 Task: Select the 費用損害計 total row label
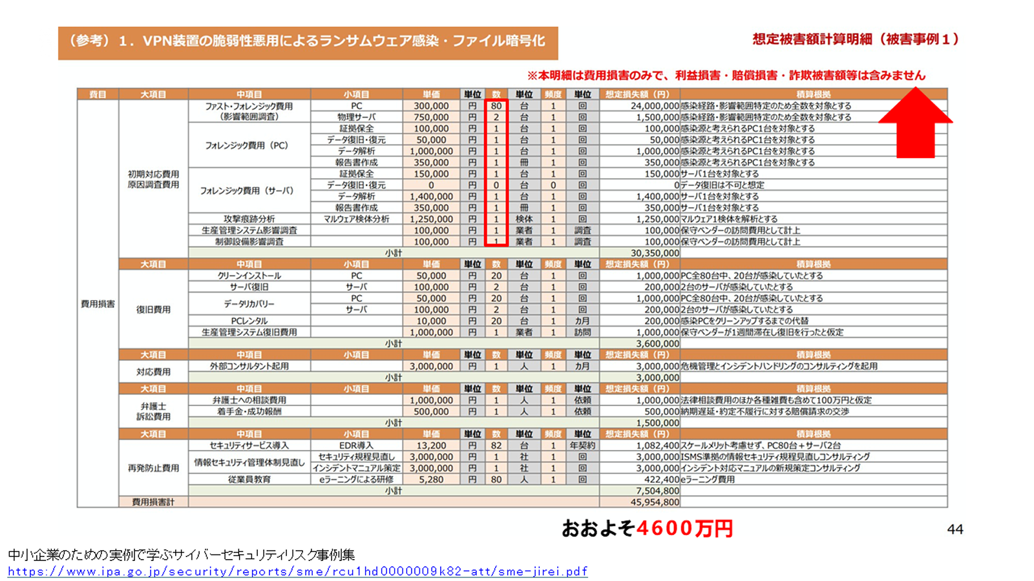coord(153,502)
